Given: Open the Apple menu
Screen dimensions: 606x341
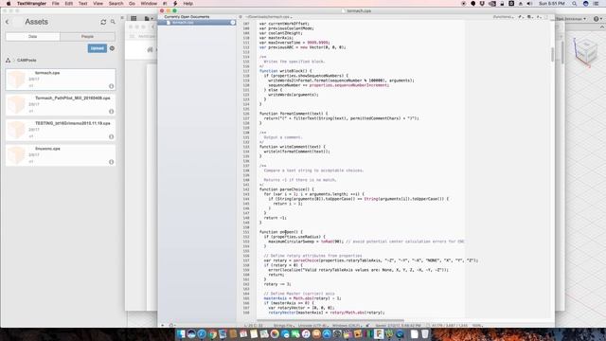Looking at the screenshot, I should (9, 4).
